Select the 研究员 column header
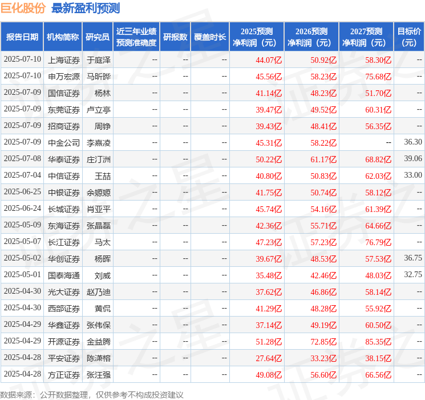 coord(98,37)
